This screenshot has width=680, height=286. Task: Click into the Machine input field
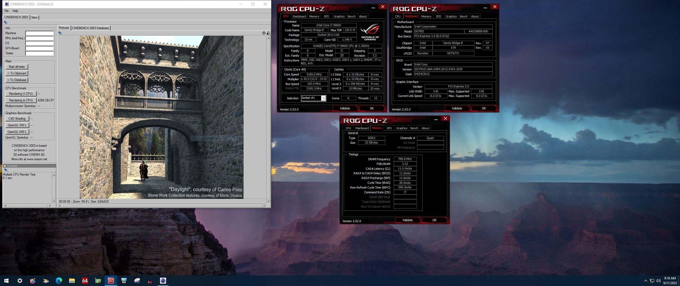(x=40, y=33)
